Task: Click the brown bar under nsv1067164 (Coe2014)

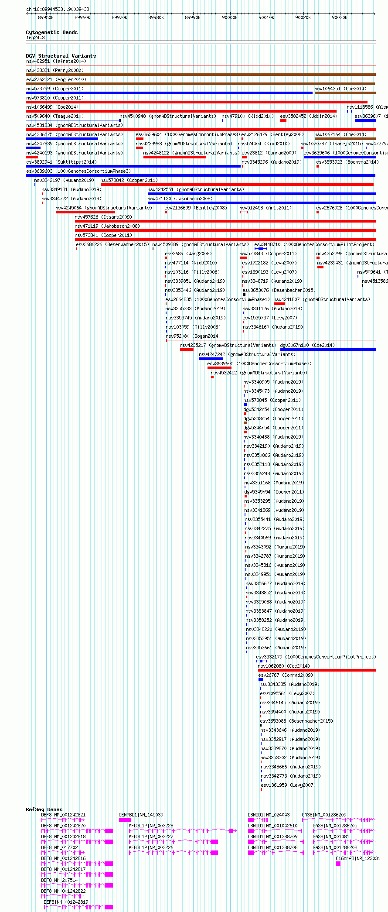Action: pyautogui.click(x=345, y=139)
